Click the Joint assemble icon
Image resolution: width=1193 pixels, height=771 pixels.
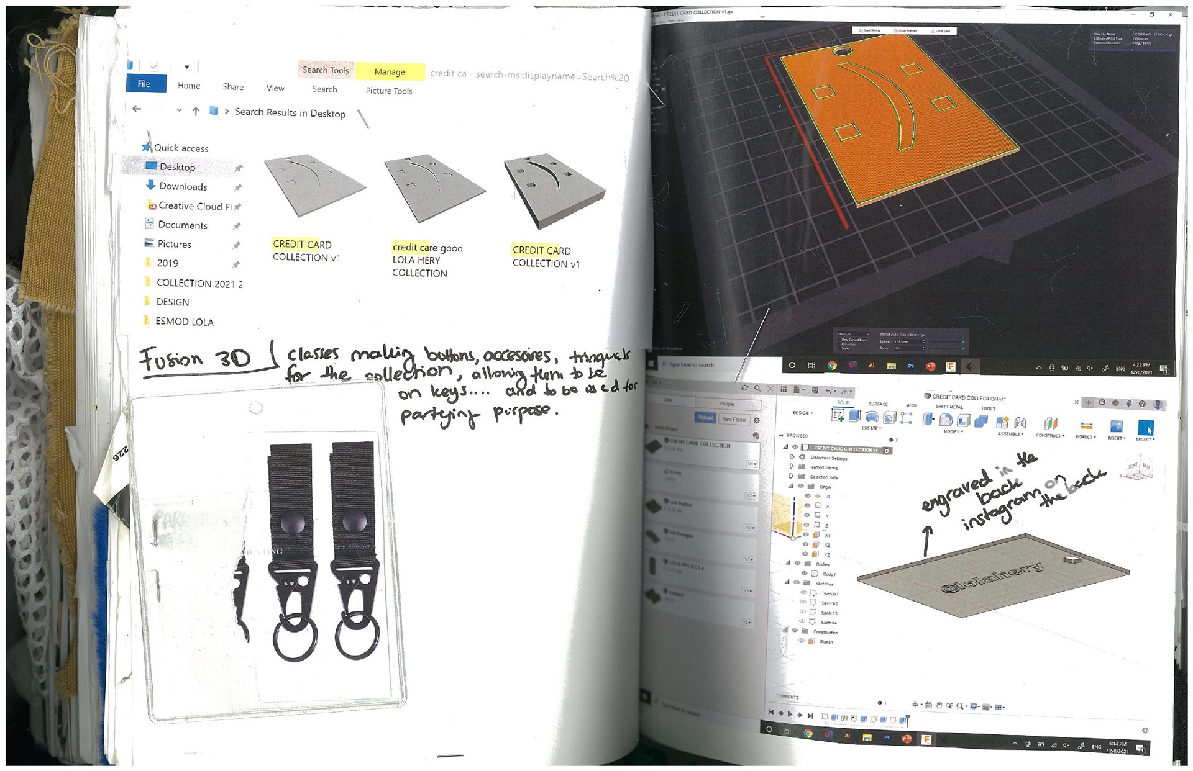click(x=1020, y=422)
